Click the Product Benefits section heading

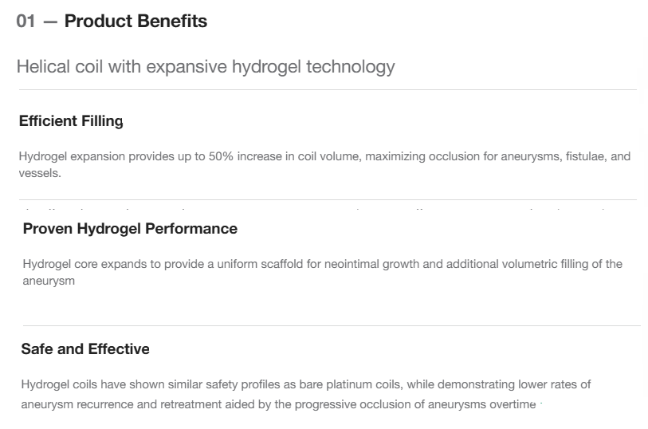[x=135, y=22]
